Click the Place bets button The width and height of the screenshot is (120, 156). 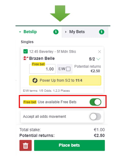pyautogui.click(x=69, y=145)
